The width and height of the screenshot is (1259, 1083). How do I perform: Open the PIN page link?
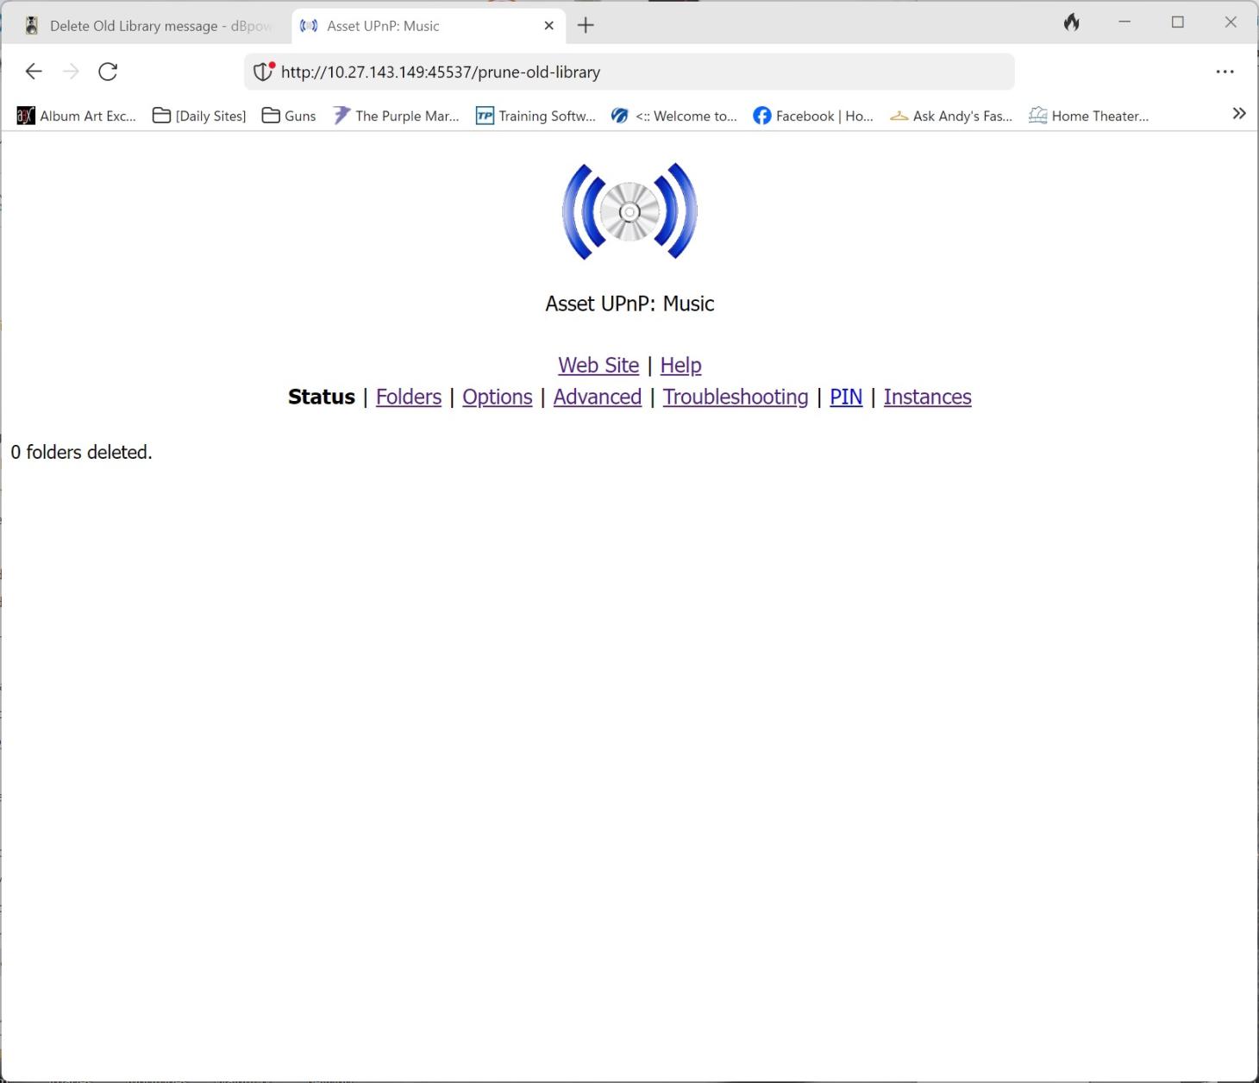[846, 397]
